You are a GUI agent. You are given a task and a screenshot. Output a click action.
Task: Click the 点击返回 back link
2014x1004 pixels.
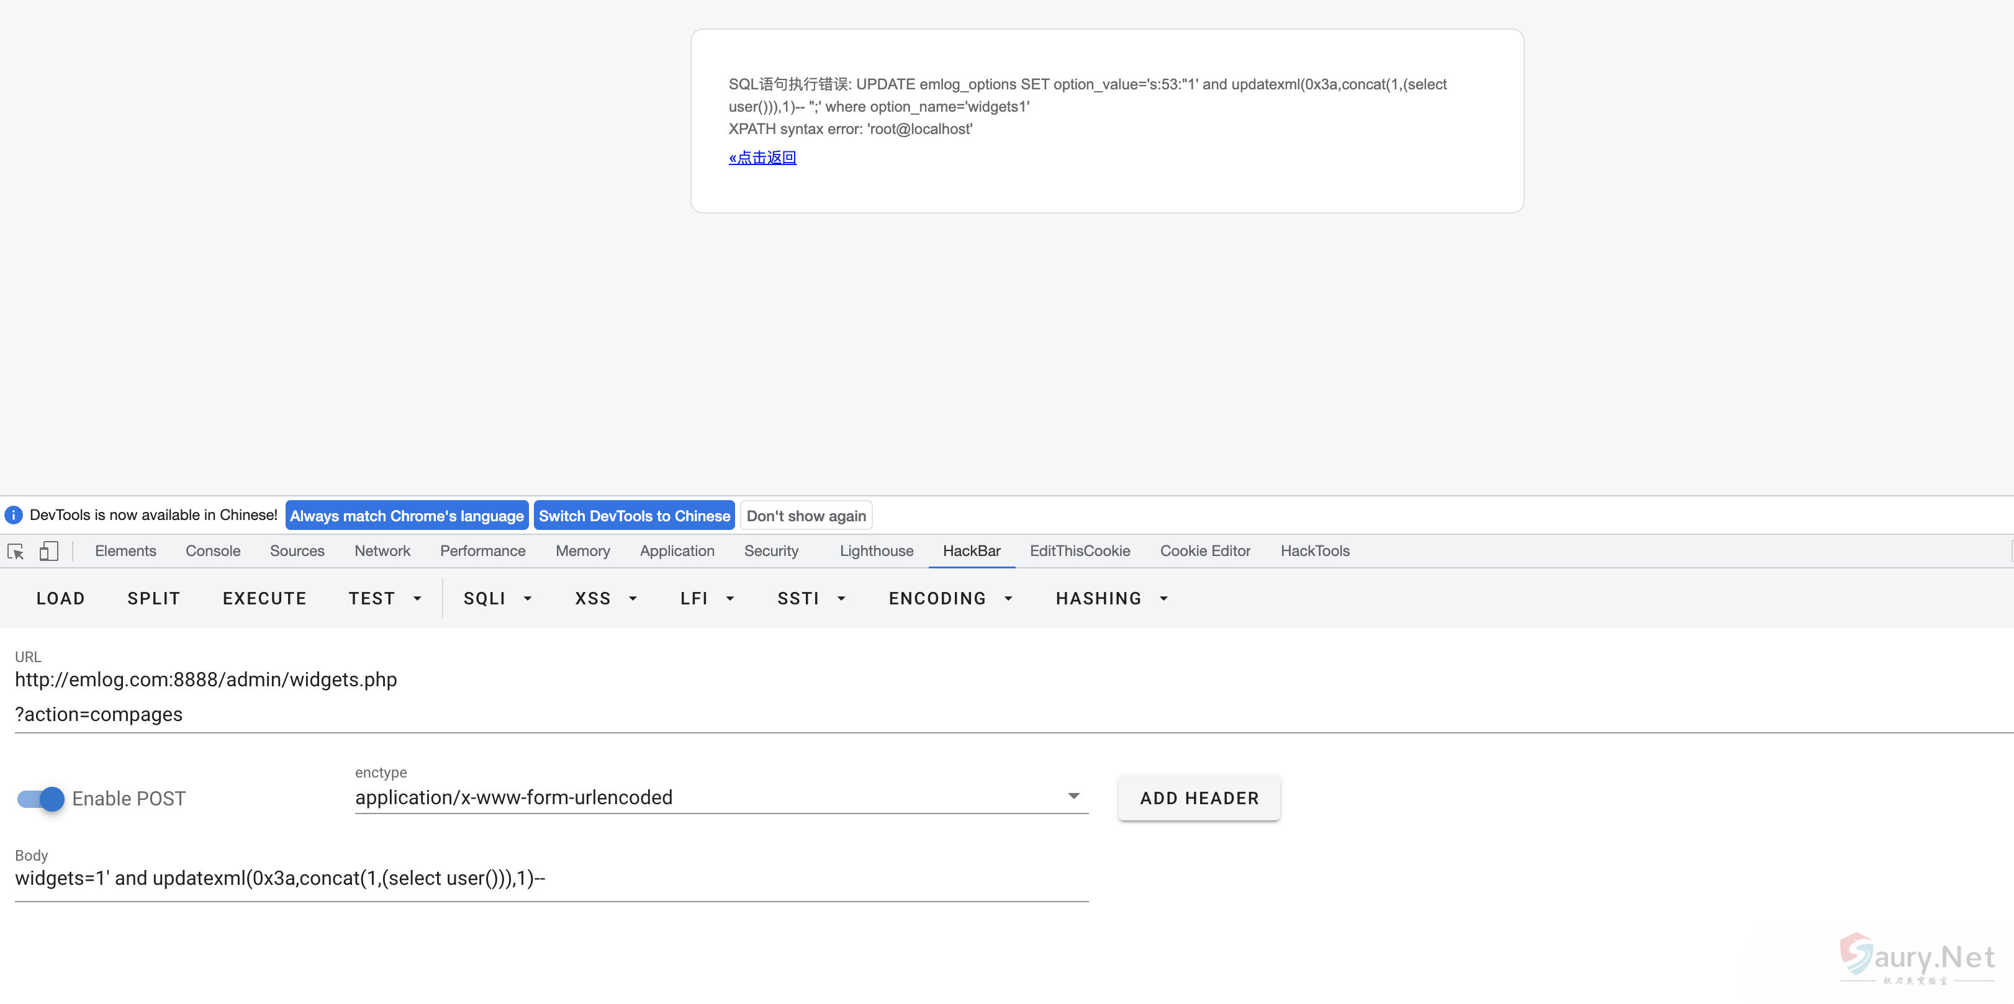point(762,158)
